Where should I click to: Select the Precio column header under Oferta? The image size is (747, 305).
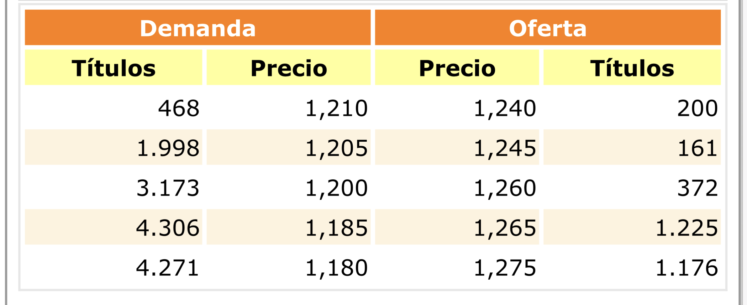(x=457, y=67)
